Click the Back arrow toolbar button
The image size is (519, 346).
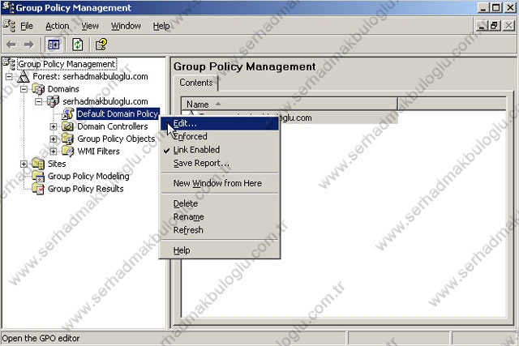click(x=11, y=45)
